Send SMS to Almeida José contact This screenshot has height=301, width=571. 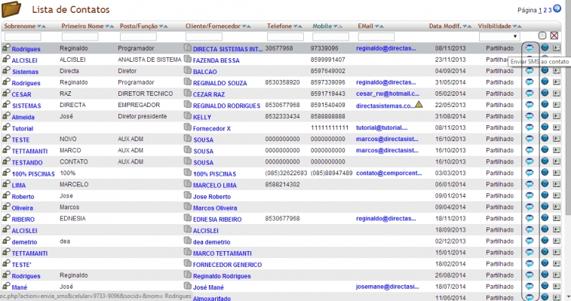pos(530,116)
